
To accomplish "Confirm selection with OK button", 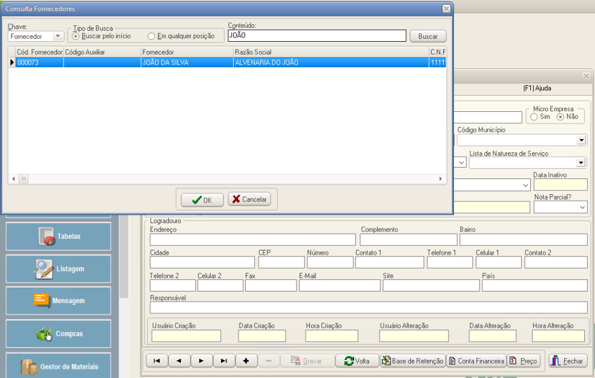I will click(x=202, y=200).
